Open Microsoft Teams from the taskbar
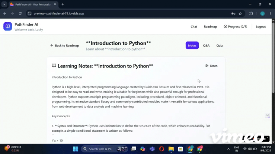275x154 pixels. (x=152, y=149)
